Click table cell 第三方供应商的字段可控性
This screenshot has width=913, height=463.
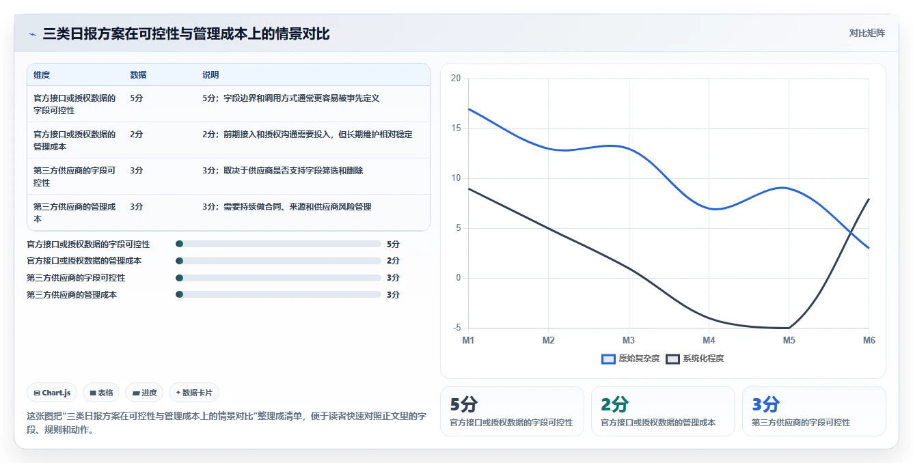pos(74,176)
